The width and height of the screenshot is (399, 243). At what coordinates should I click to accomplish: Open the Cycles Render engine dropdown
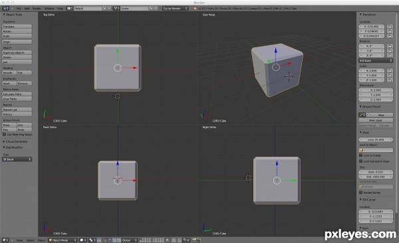pyautogui.click(x=175, y=9)
